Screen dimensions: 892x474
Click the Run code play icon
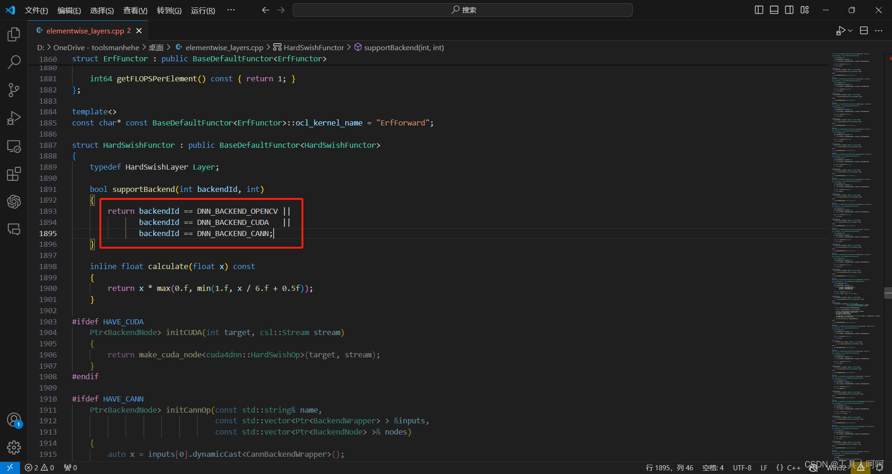(x=840, y=31)
